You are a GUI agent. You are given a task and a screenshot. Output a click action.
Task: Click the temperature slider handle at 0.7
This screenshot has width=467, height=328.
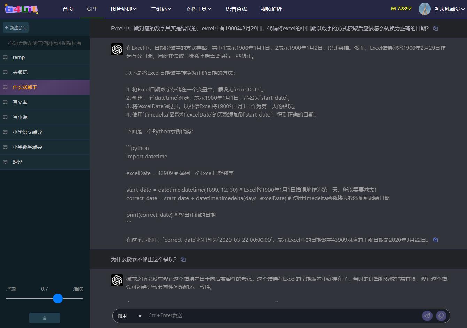pos(58,298)
